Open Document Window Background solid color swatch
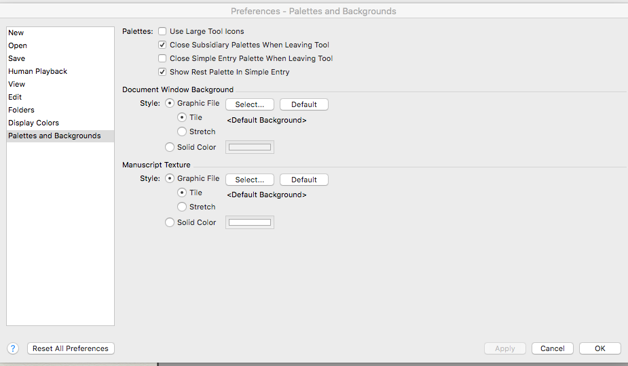 pyautogui.click(x=250, y=147)
